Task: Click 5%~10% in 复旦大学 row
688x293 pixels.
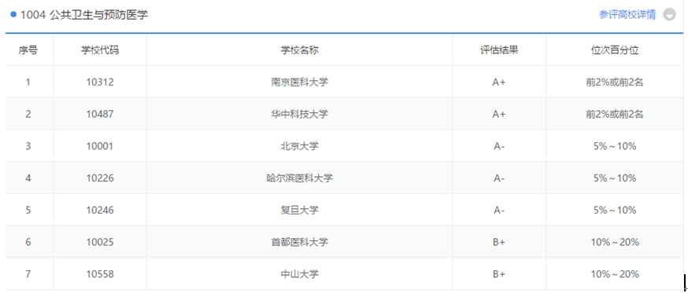Action: [x=615, y=210]
